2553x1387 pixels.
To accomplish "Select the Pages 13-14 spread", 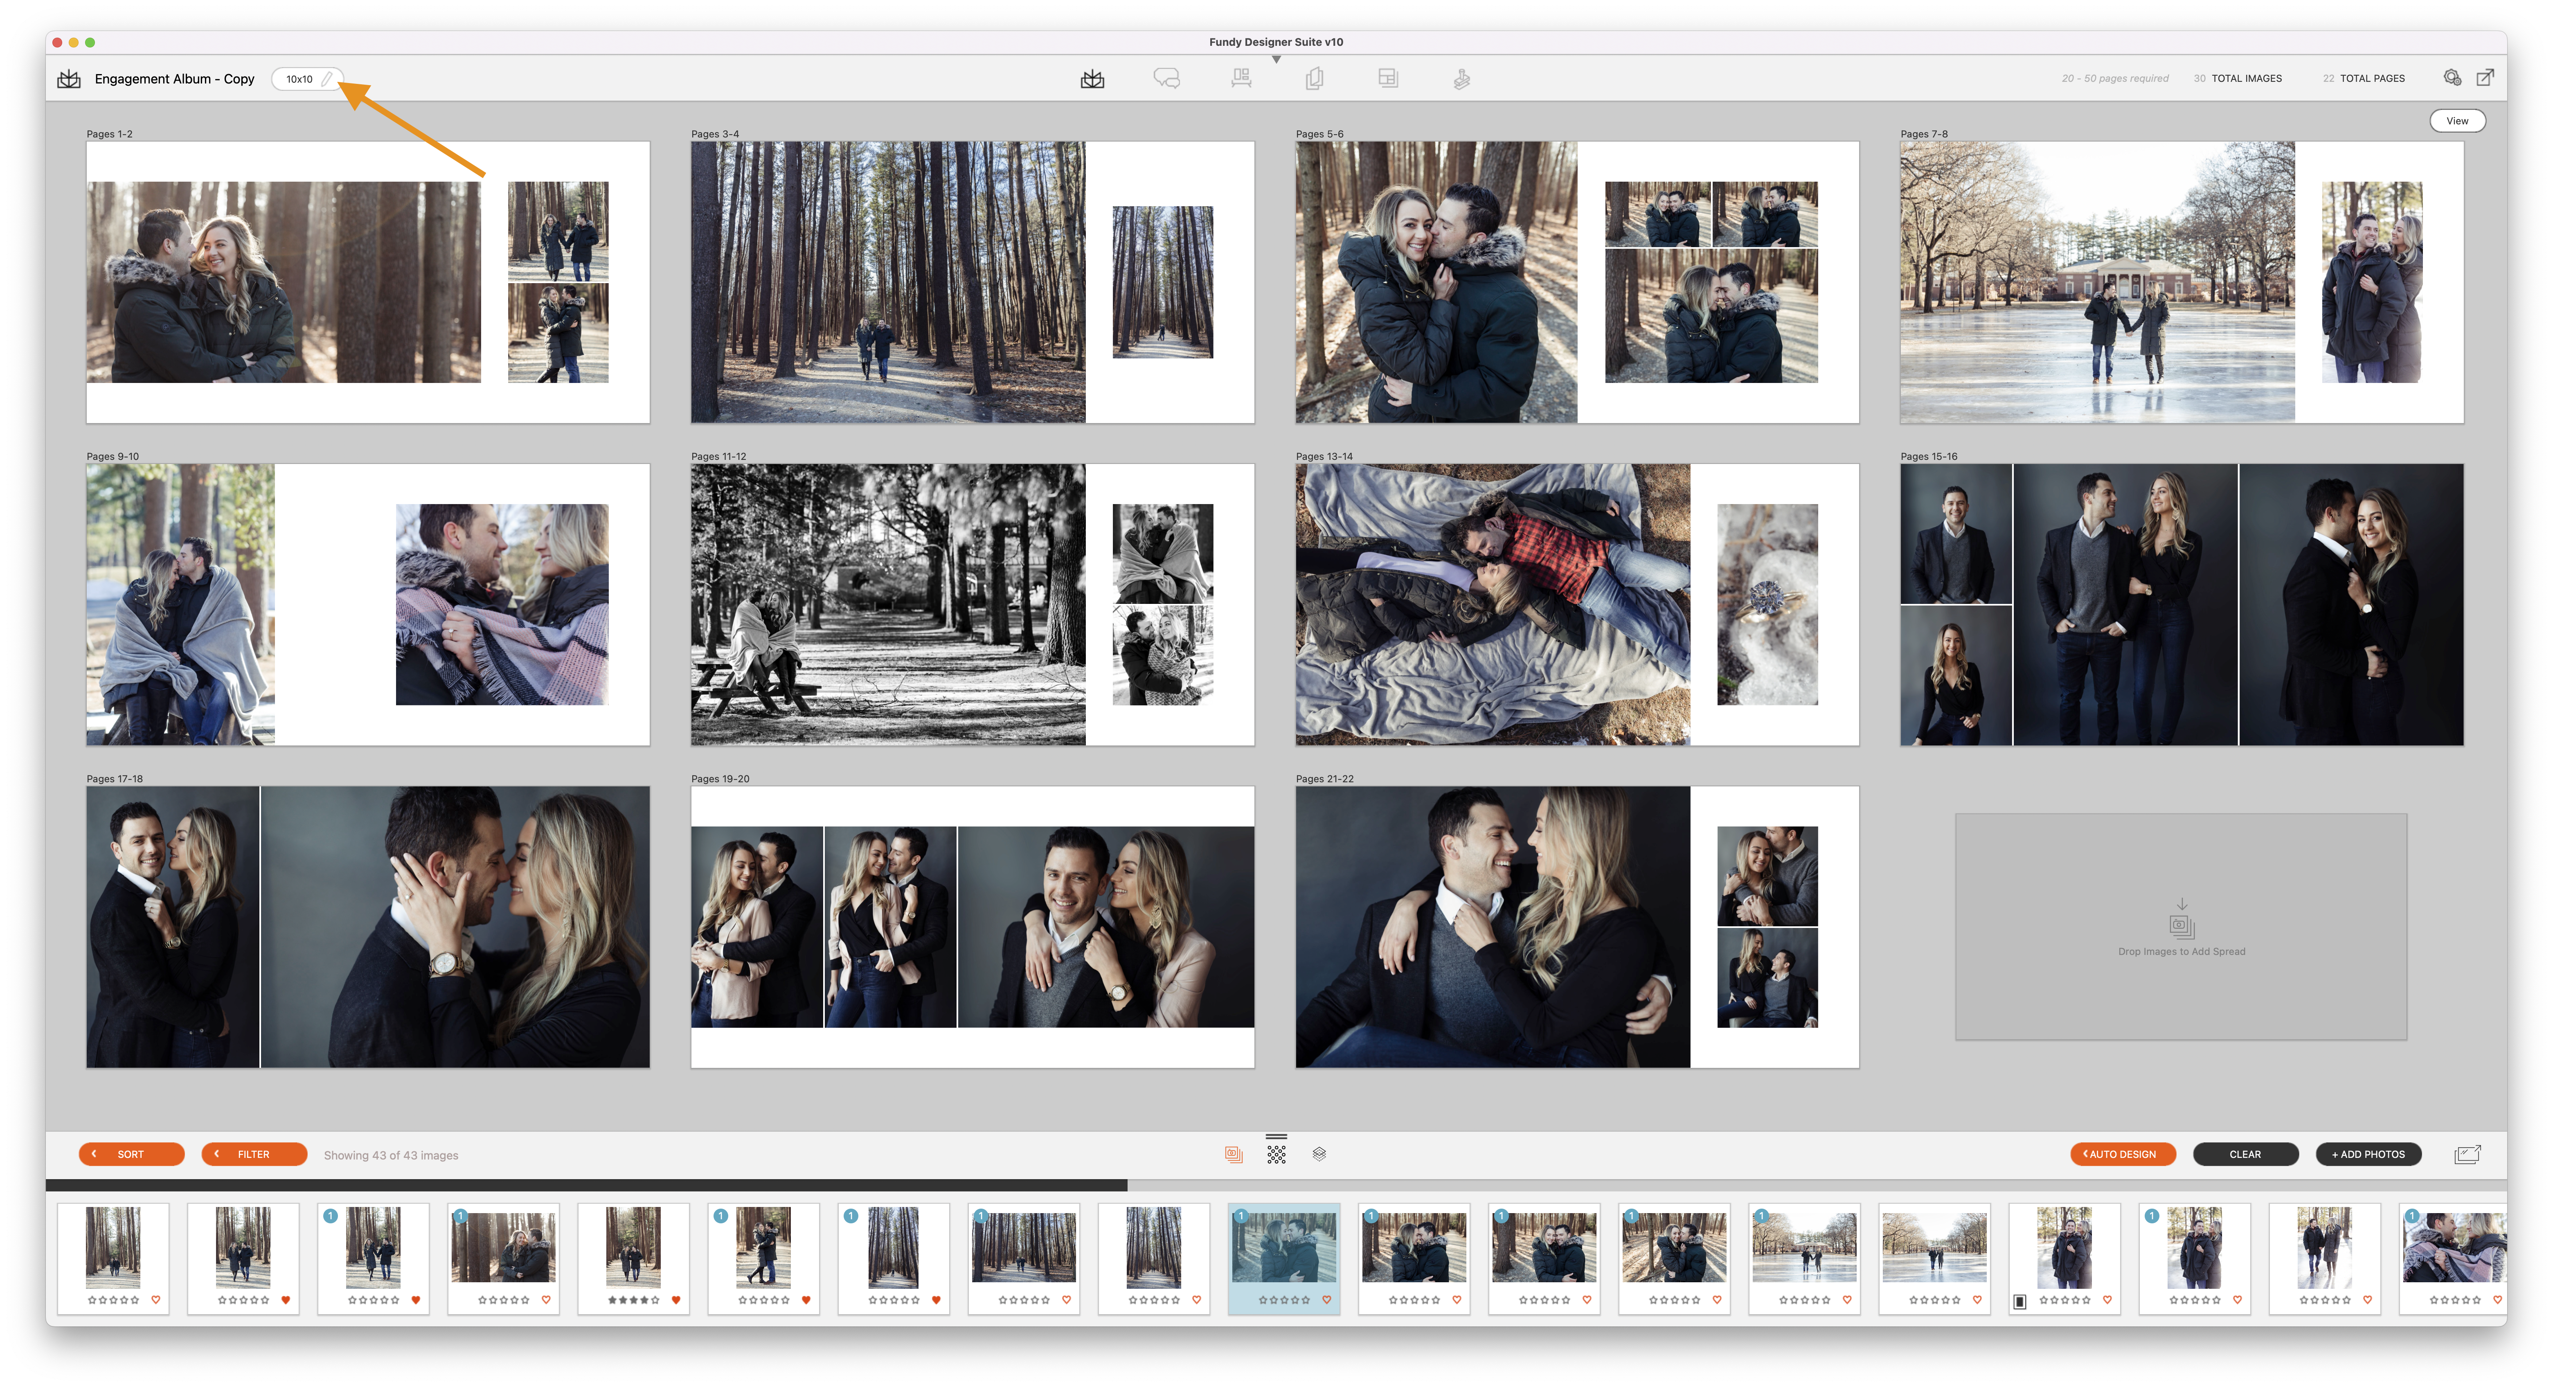I will pyautogui.click(x=1577, y=604).
